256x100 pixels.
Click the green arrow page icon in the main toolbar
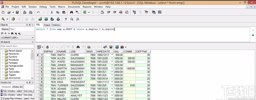point(85,12)
